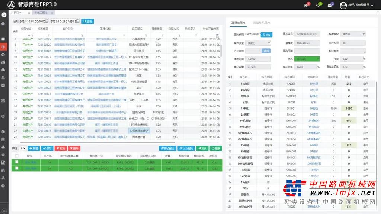Image resolution: width=381 pixels, height=214 pixels.
Task: Click the filter icon under 工程名称
Action: click(x=124, y=36)
